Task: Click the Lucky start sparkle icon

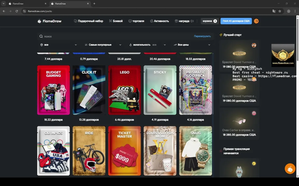Action: 221,35
